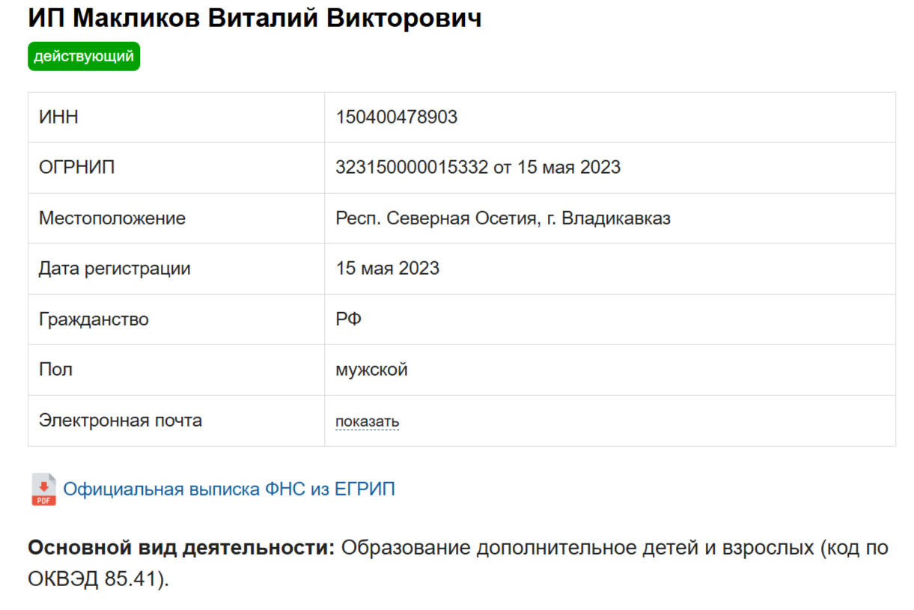The width and height of the screenshot is (914, 610).
Task: Click the Пол row label
Action: click(55, 370)
